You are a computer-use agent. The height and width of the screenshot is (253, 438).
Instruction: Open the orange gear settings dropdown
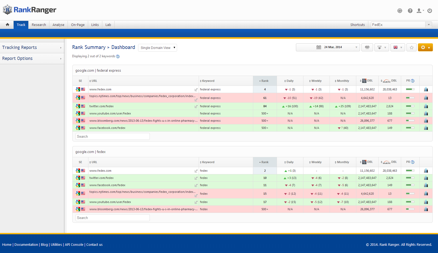(425, 47)
